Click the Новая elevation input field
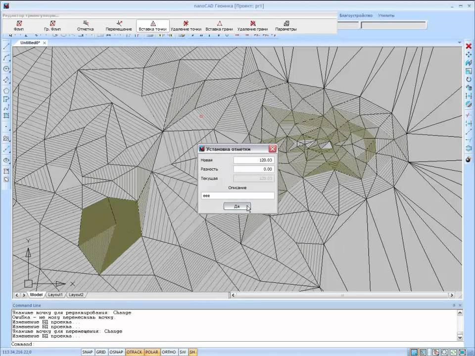Viewport: 475px width, 356px height. [254, 160]
